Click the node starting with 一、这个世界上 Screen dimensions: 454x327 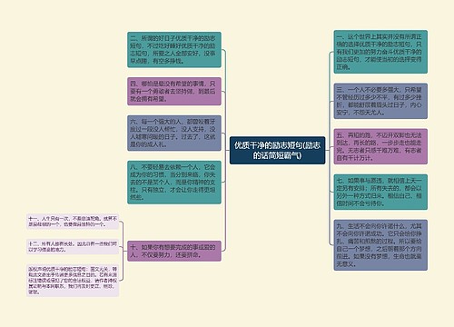(x=380, y=52)
